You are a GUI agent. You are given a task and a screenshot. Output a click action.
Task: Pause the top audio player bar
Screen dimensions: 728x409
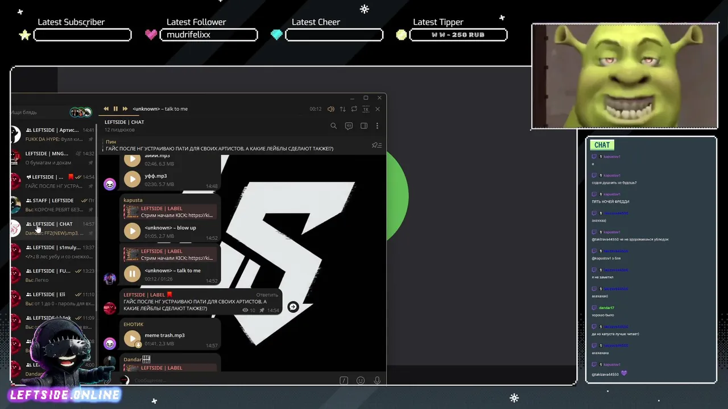[115, 108]
